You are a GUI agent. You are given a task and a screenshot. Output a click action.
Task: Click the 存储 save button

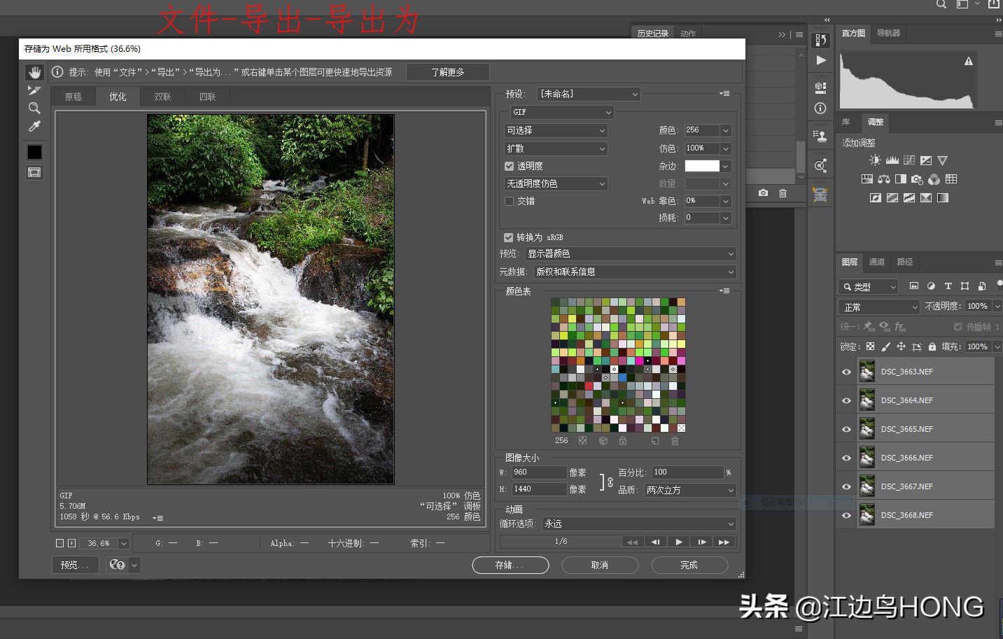(510, 565)
